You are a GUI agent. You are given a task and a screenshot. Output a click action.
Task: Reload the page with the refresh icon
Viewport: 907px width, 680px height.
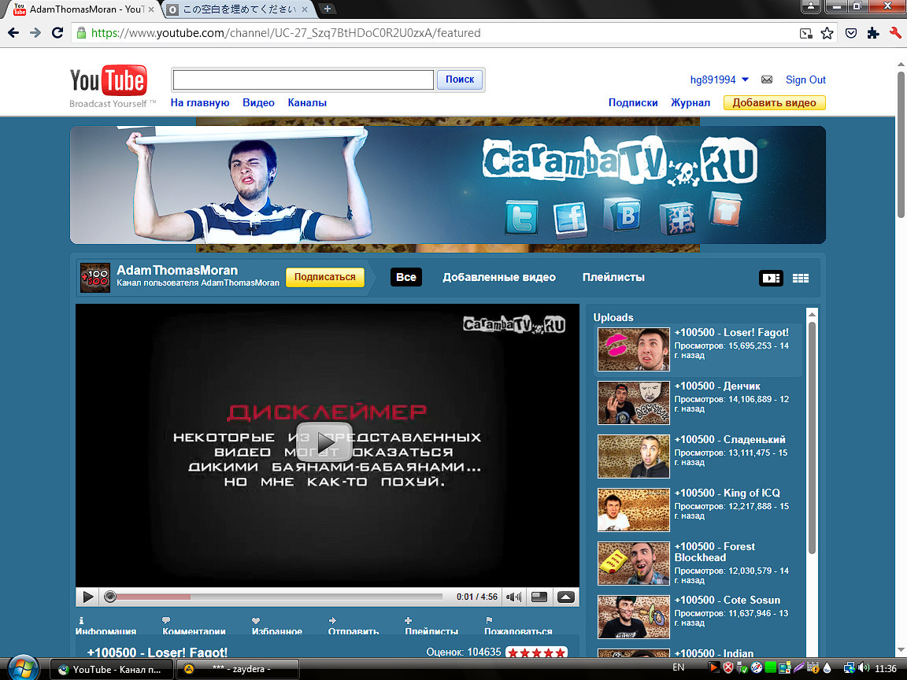pyautogui.click(x=57, y=33)
